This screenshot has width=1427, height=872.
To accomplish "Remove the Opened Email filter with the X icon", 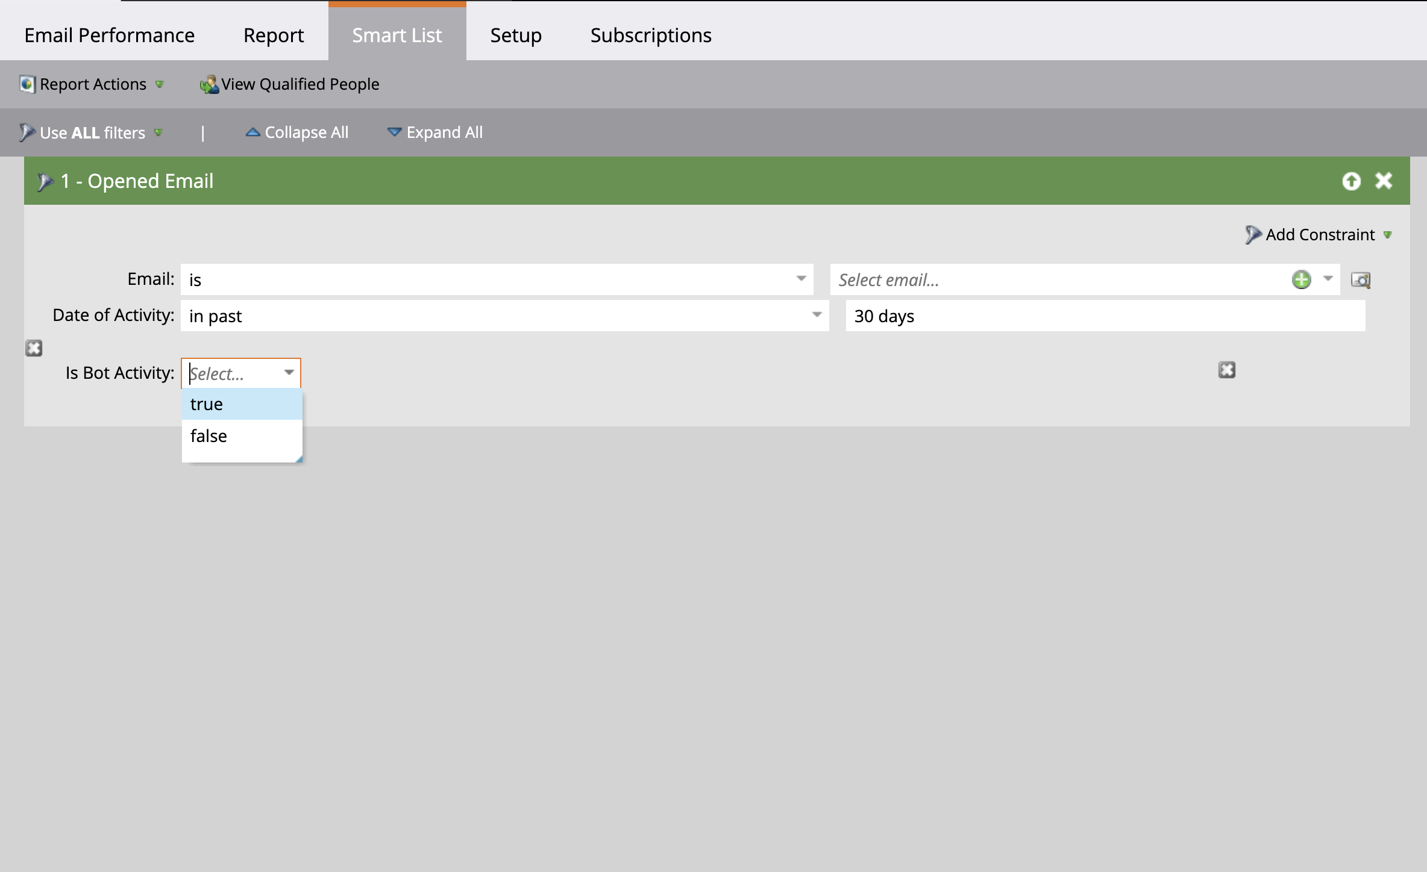I will [1384, 181].
